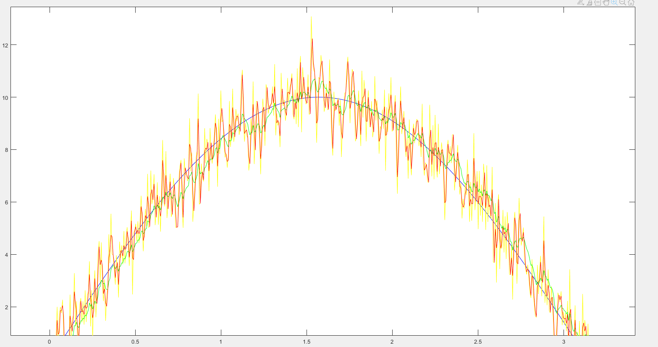
Task: Click the x-axis tick label 3
Action: coord(564,342)
